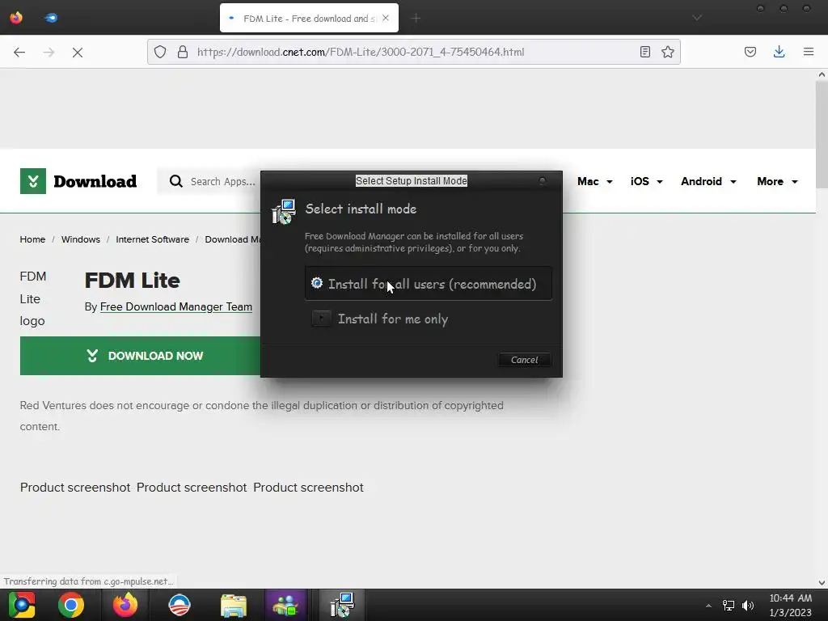Open Chrome from the taskbar
Screen dimensions: 828x621
tap(71, 605)
